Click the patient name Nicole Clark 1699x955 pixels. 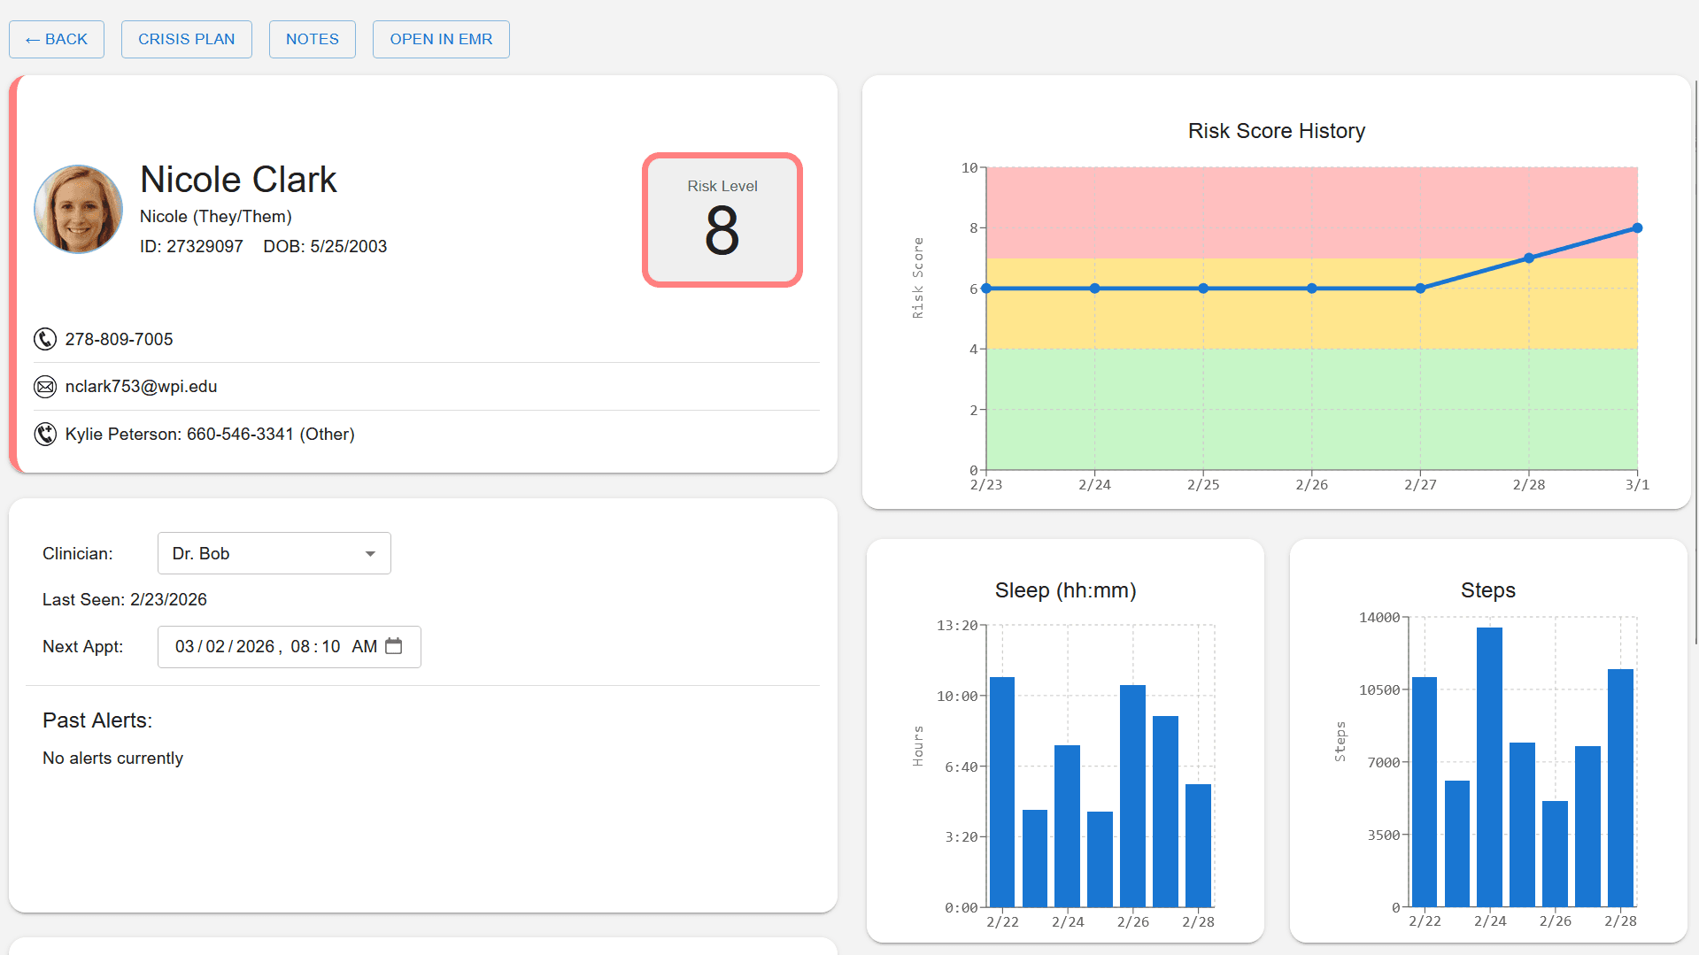pyautogui.click(x=238, y=180)
